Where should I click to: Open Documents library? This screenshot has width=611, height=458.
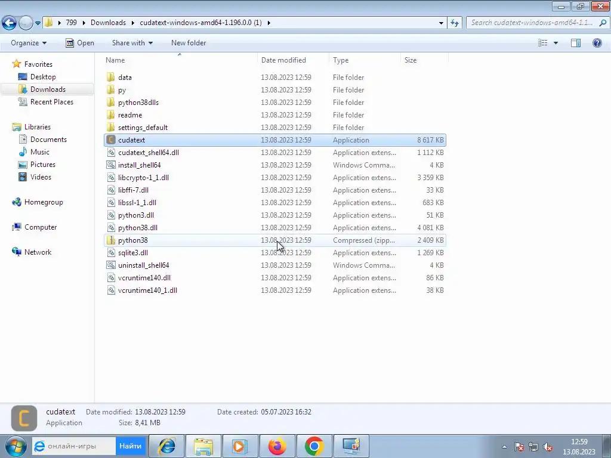click(48, 140)
